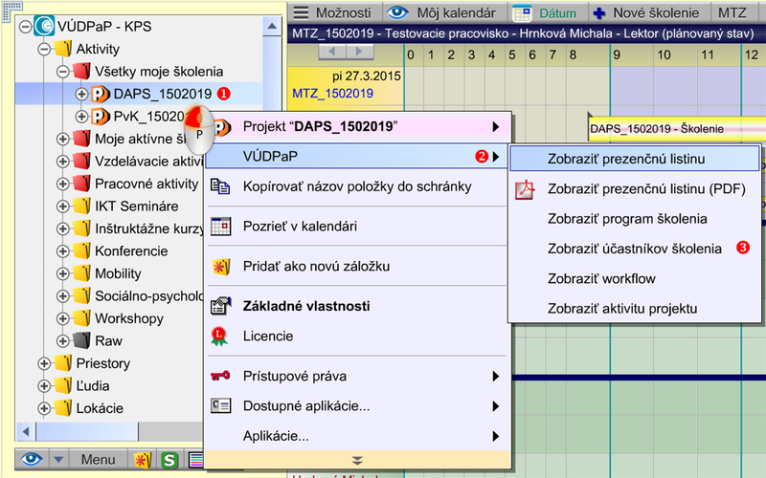
Task: Click the bookmark star icon in bottom toolbar
Action: point(141,460)
